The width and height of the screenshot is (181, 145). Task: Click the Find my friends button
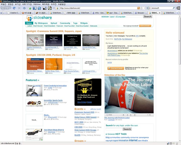(116, 68)
